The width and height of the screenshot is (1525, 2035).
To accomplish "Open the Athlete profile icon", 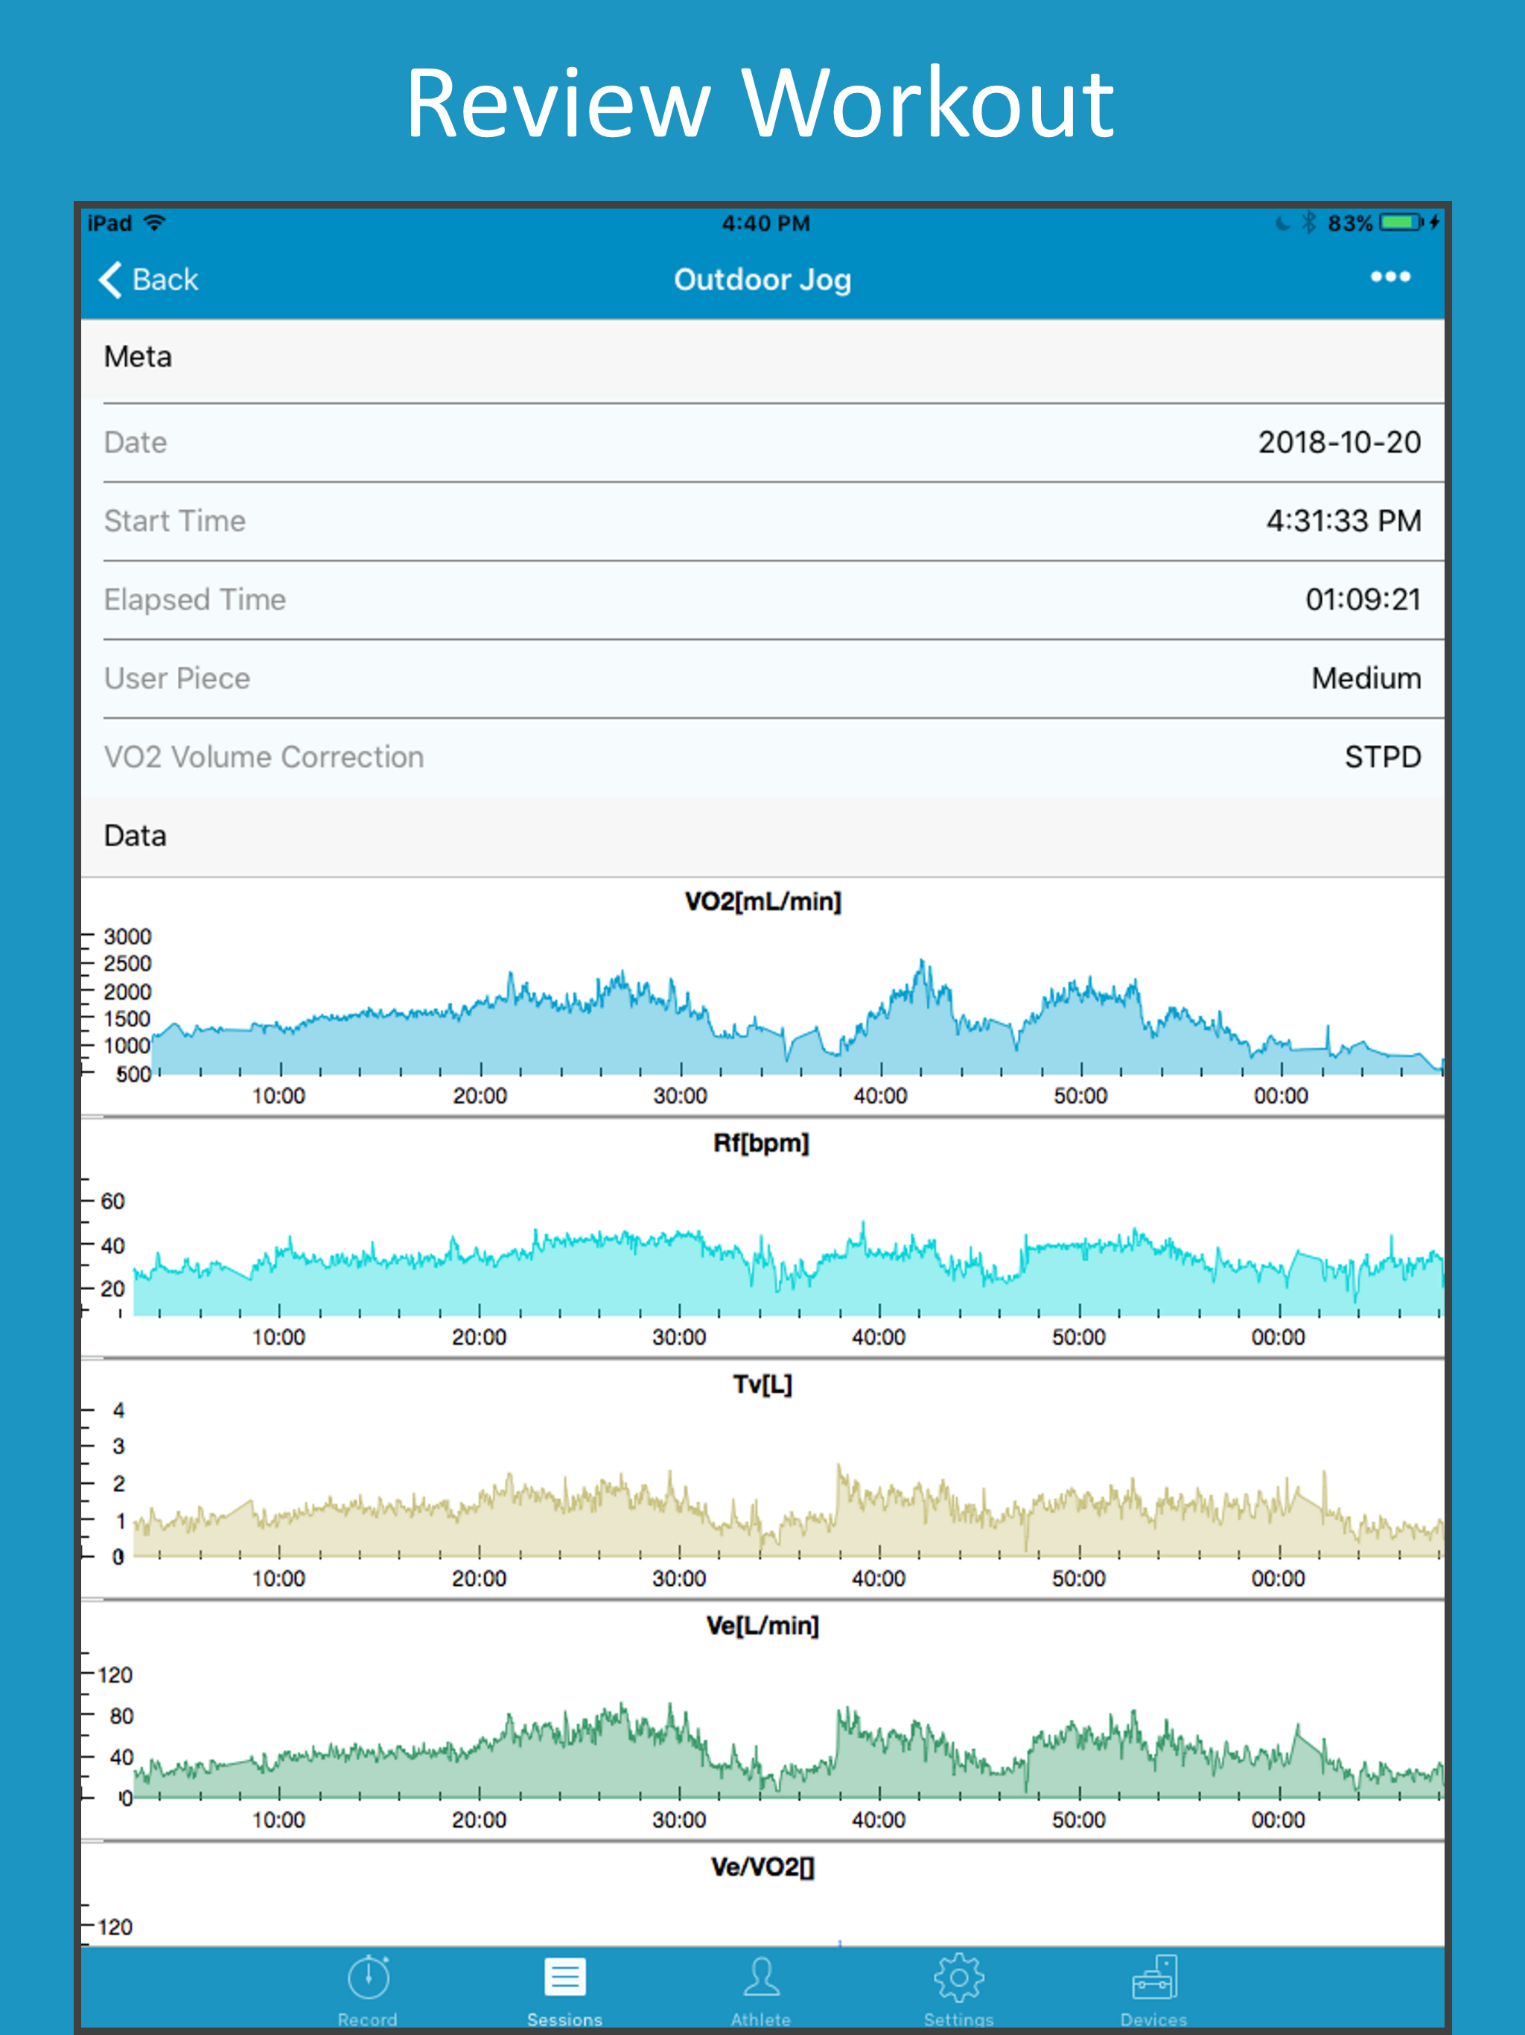I will (761, 1978).
